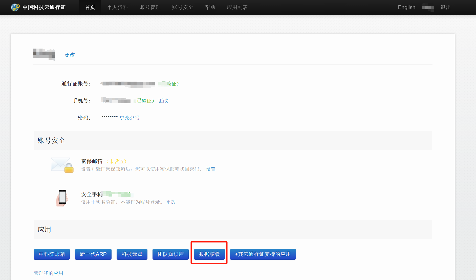Click the blurred username in the top bar
The height and width of the screenshot is (280, 476).
(428, 8)
